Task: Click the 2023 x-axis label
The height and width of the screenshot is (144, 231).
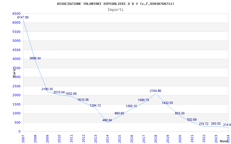Action: pos(216,139)
